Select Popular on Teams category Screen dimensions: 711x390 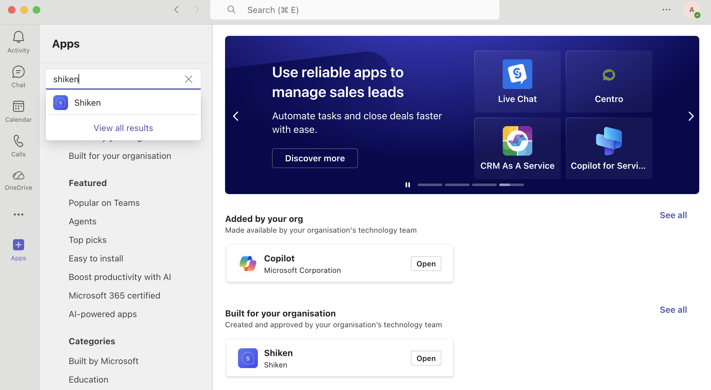pyautogui.click(x=104, y=203)
